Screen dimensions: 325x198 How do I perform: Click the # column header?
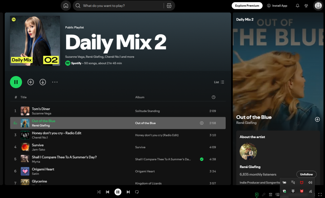pos(16,97)
